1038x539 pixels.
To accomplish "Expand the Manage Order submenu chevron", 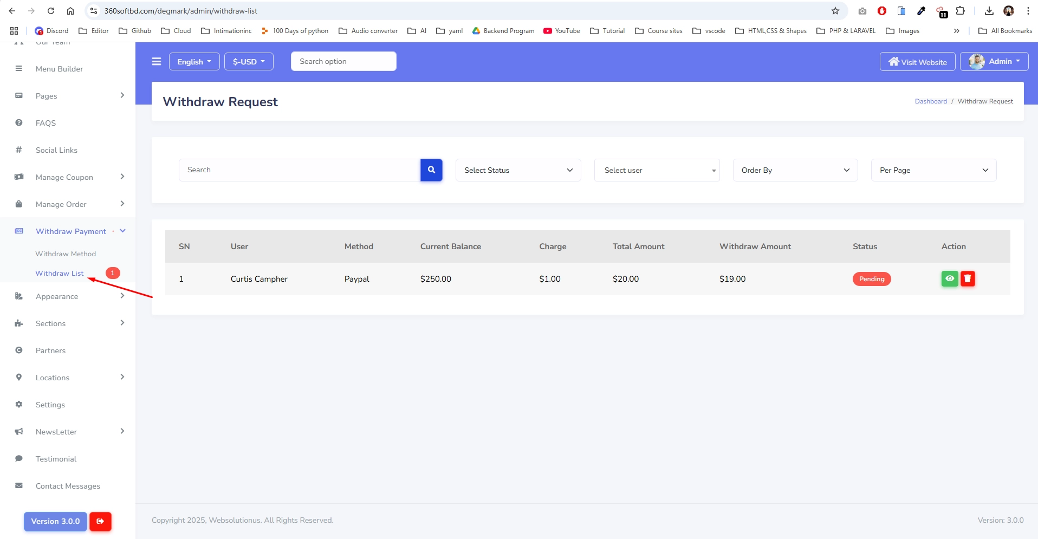I will [x=122, y=204].
